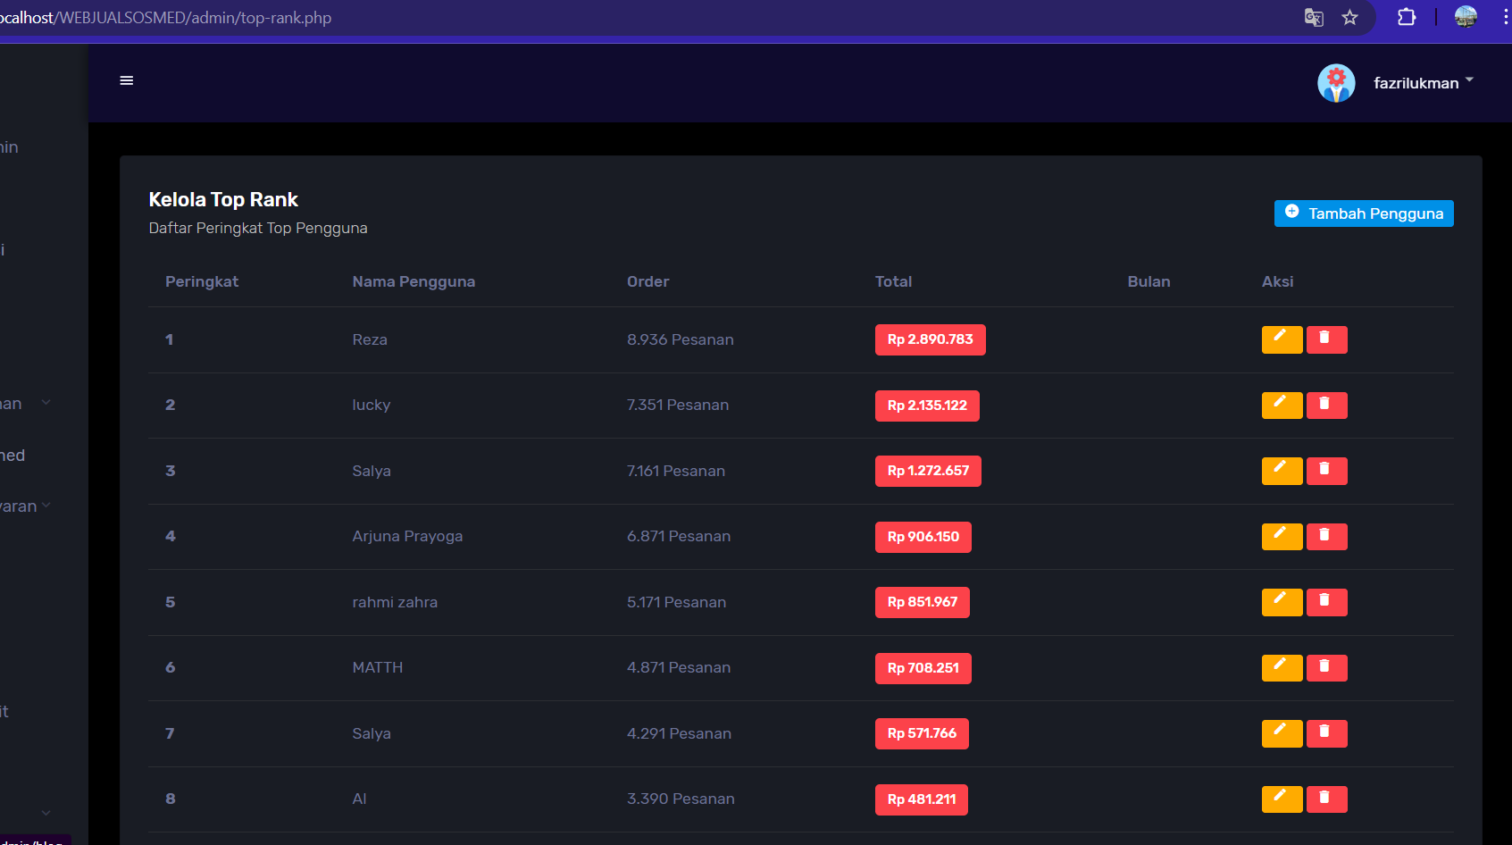Image resolution: width=1512 pixels, height=845 pixels.
Task: Delete the lucky row with trash icon
Action: pos(1326,406)
